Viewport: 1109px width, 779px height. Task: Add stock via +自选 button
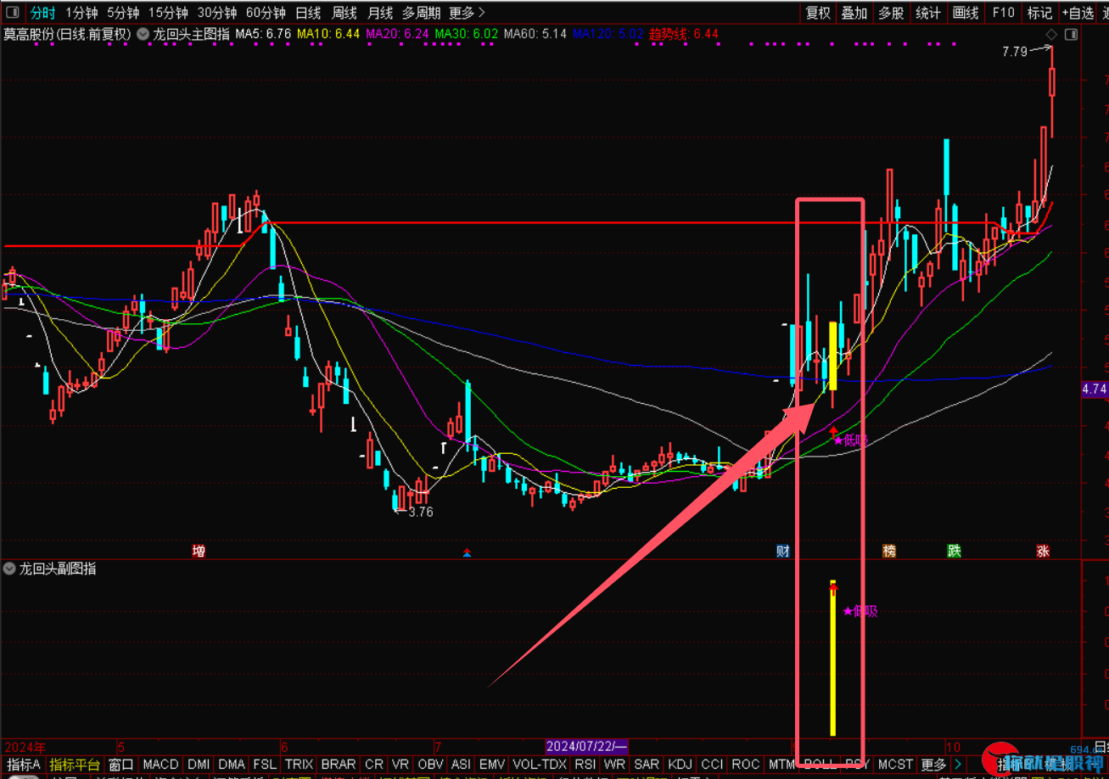(x=1078, y=13)
